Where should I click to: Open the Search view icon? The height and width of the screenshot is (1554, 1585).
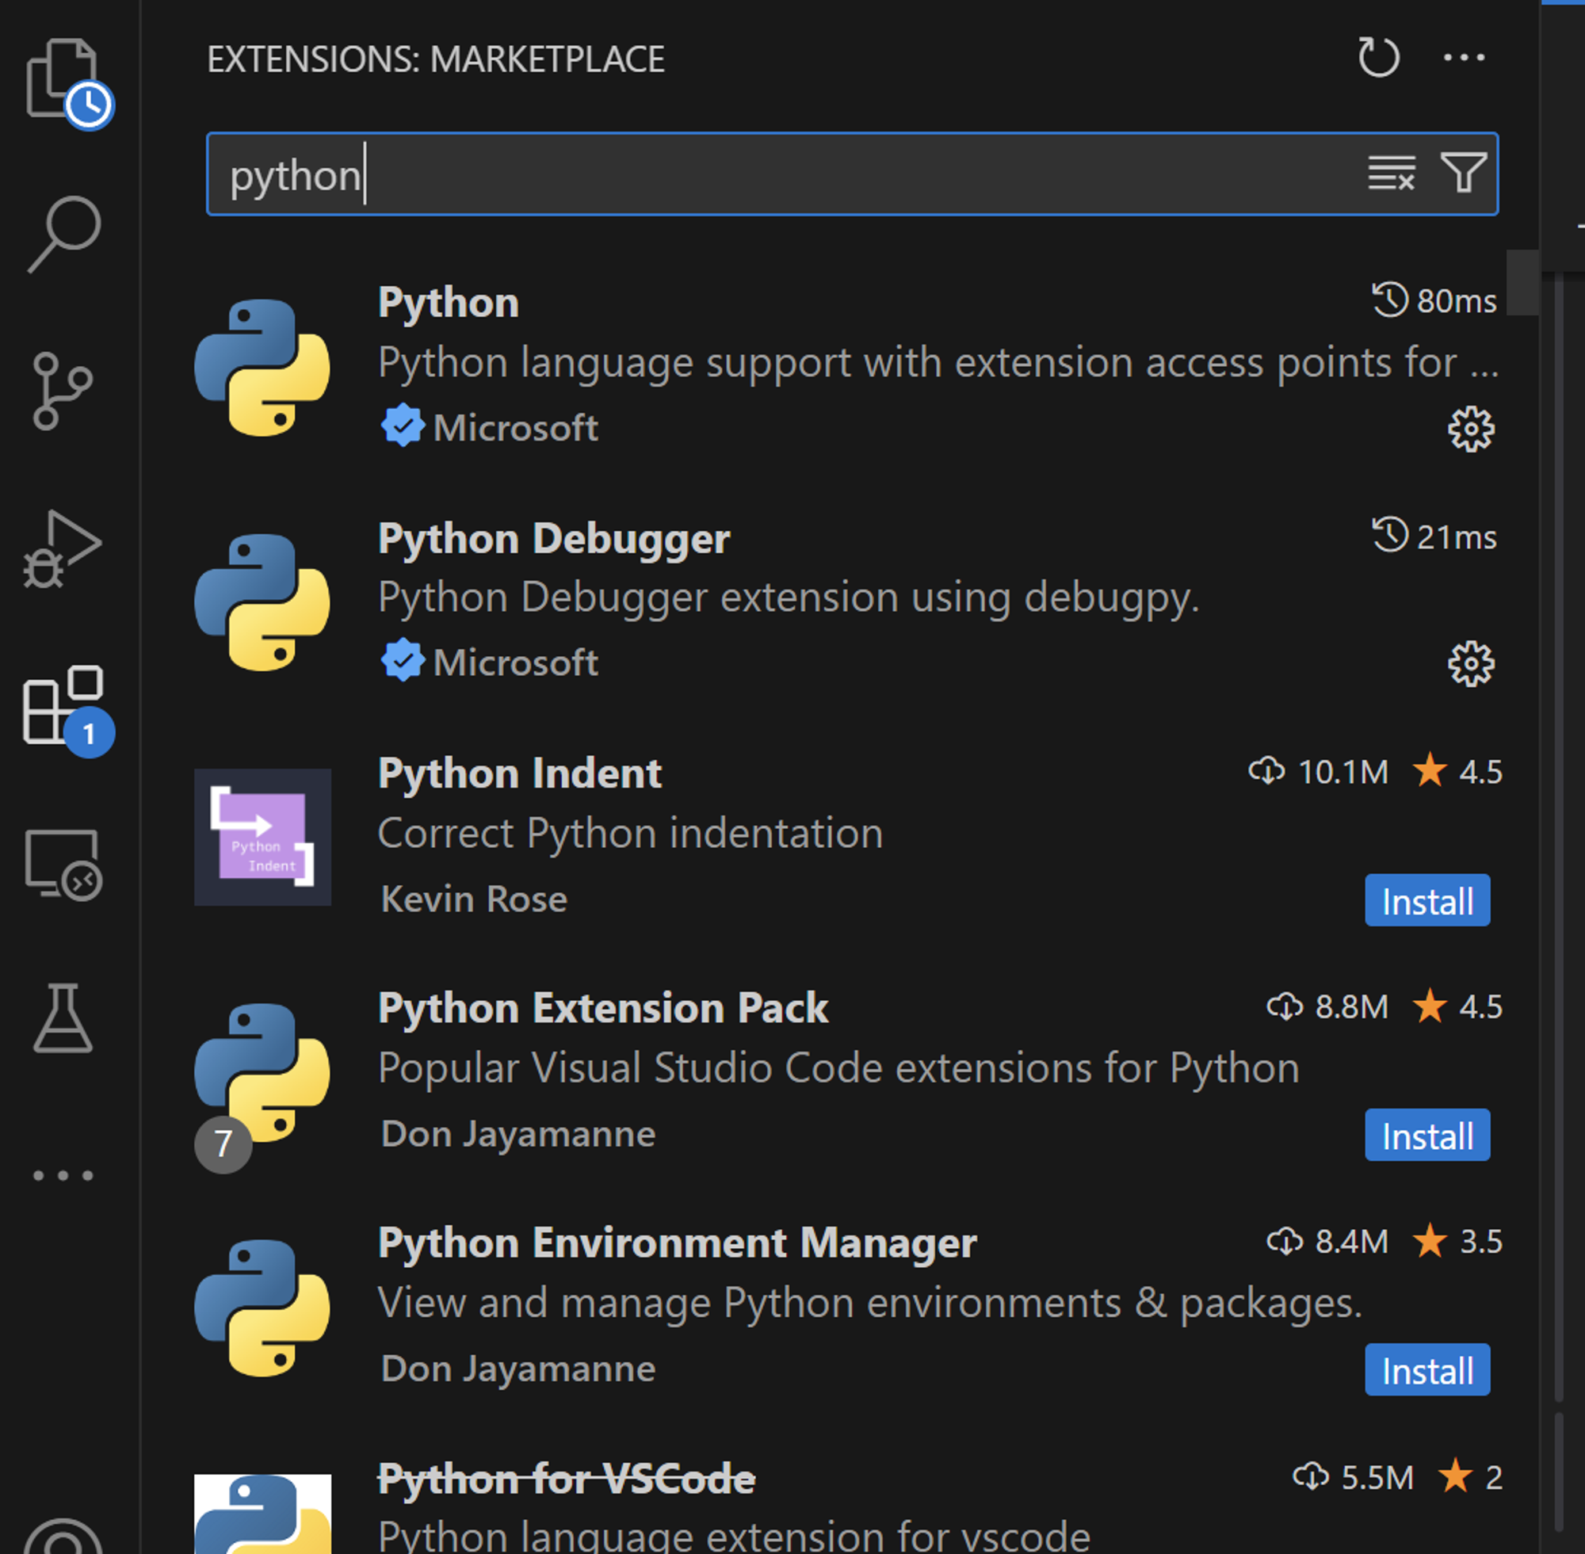click(x=63, y=234)
